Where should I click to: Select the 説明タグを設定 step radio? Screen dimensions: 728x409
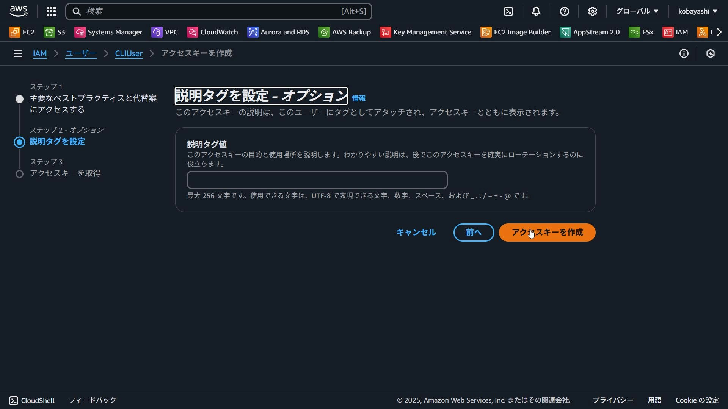click(x=19, y=142)
